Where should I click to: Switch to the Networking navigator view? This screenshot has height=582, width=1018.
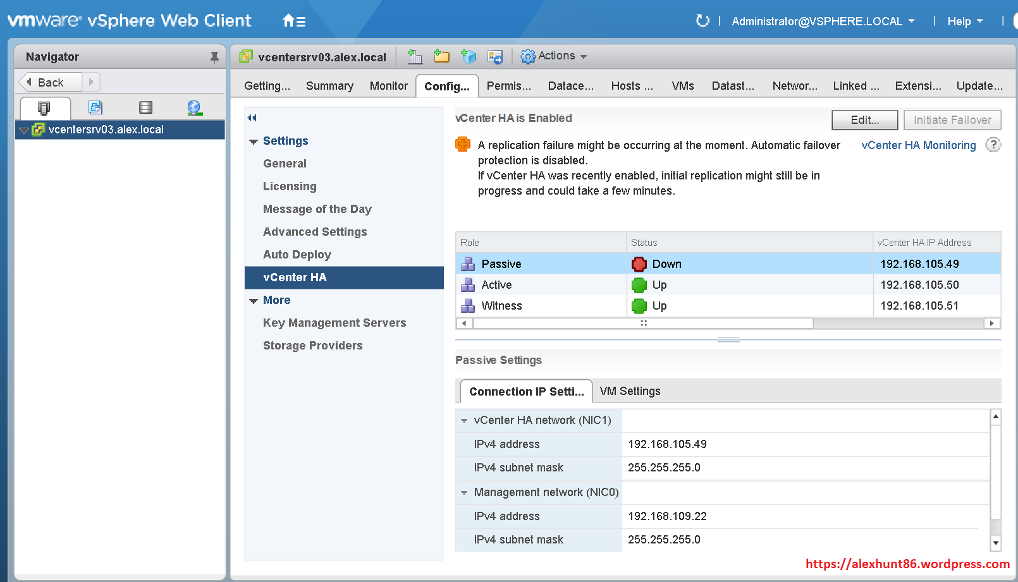(194, 108)
